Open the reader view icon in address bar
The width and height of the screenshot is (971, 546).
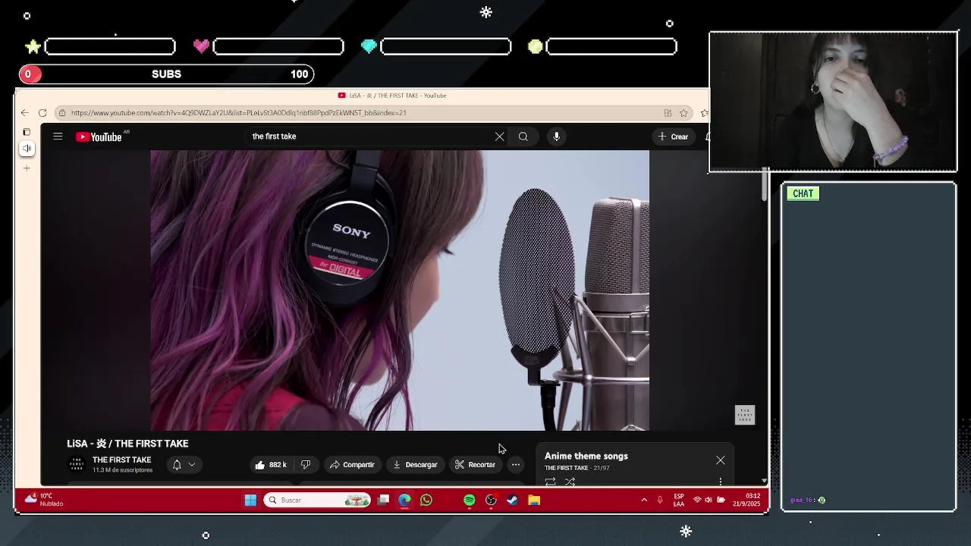coord(668,113)
